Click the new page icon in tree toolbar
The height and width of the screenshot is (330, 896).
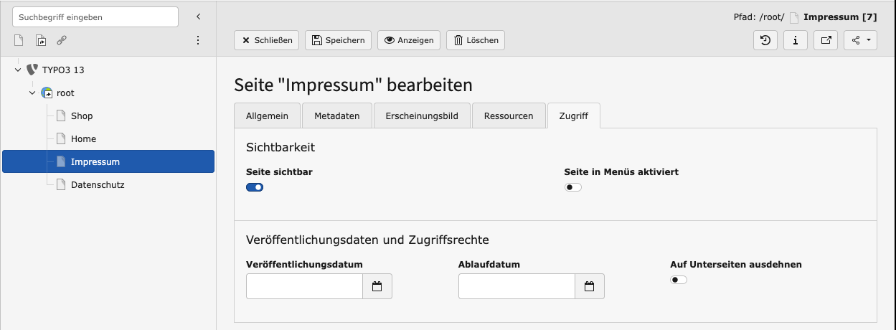tap(19, 41)
